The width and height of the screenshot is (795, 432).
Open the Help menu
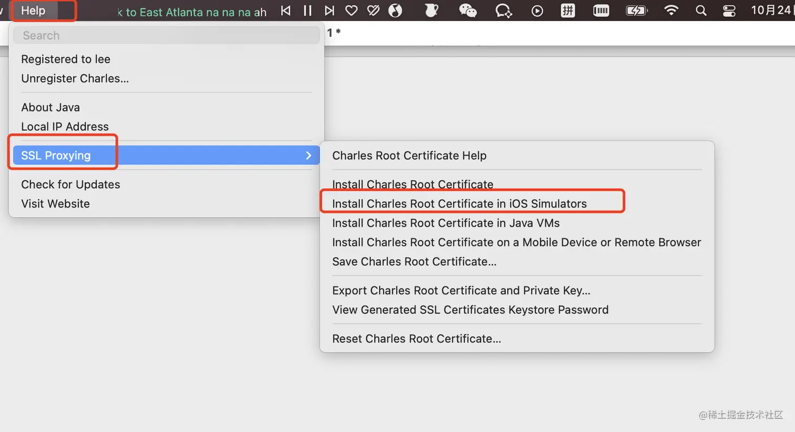point(33,11)
